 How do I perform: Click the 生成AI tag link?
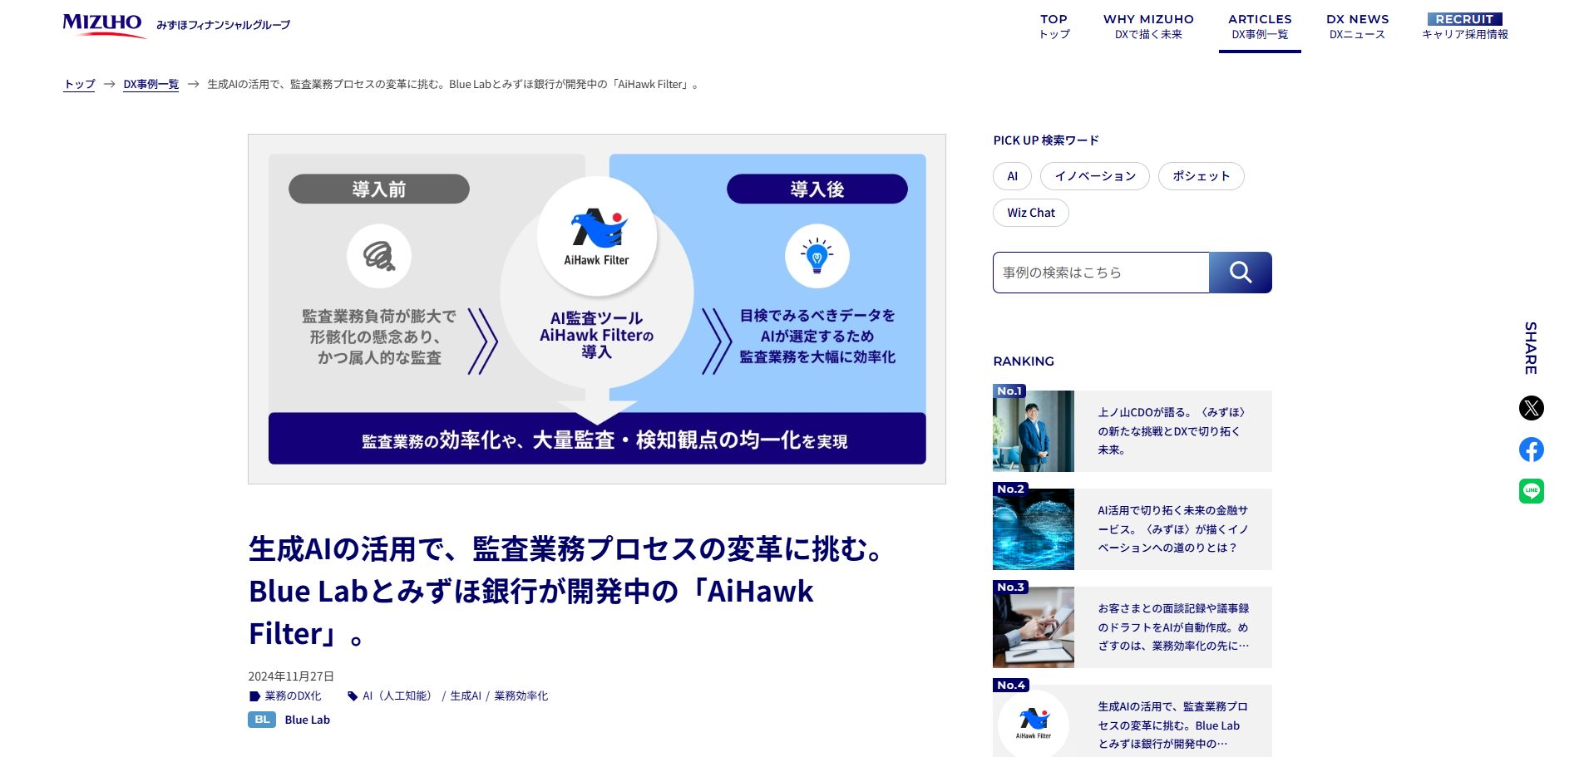tap(466, 696)
